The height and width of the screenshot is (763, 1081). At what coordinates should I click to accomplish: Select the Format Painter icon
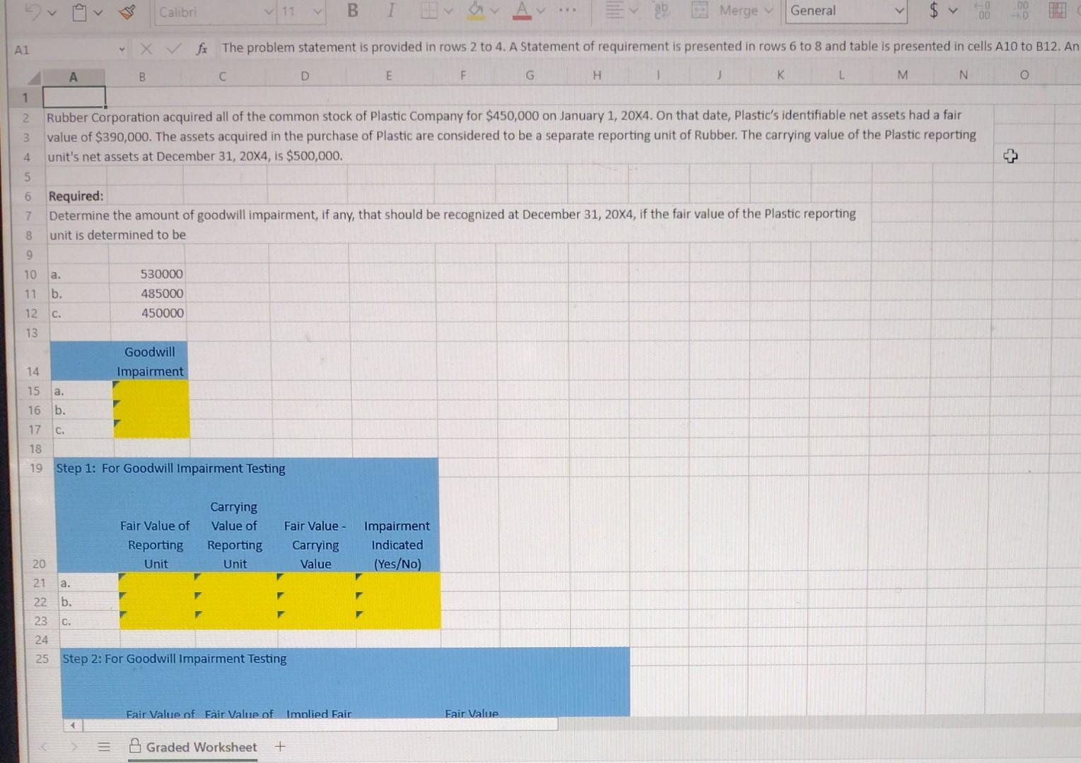[x=127, y=10]
